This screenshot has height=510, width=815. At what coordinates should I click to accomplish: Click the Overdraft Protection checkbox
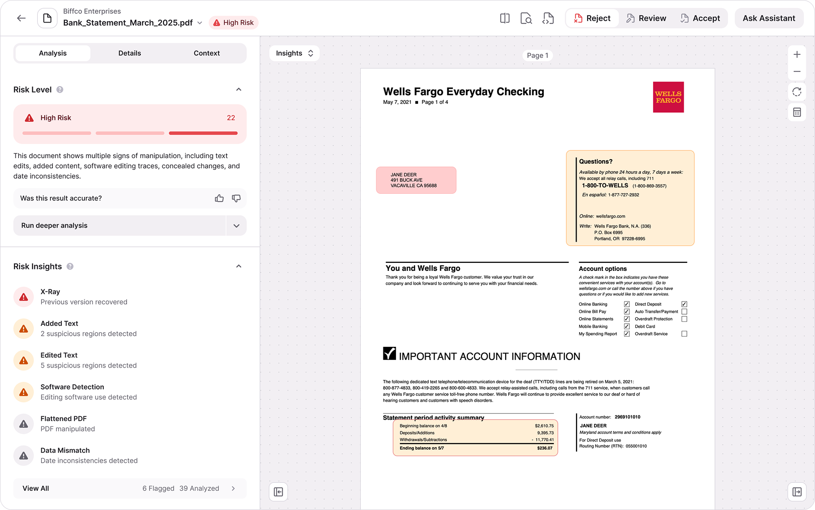tap(684, 319)
